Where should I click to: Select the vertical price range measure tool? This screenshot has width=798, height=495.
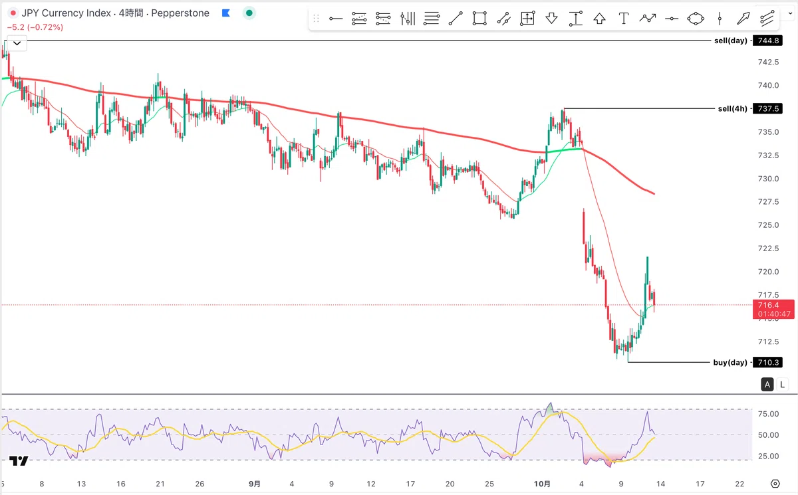(x=575, y=19)
